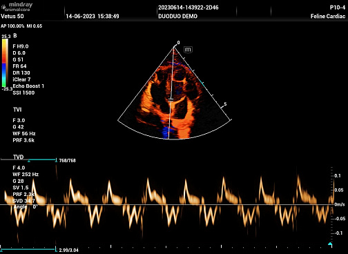This screenshot has width=348, height=254.
Task: Click the cyan focus marker on sector edge
Action: coord(202,82)
